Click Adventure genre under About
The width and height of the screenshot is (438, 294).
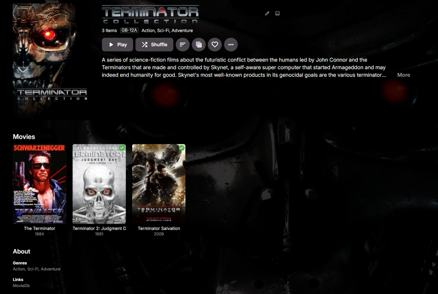(51, 269)
